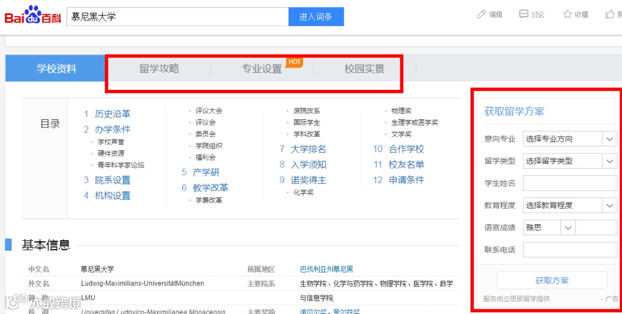The width and height of the screenshot is (622, 314).
Task: Open the 评议会 subsection link
Action: (206, 123)
